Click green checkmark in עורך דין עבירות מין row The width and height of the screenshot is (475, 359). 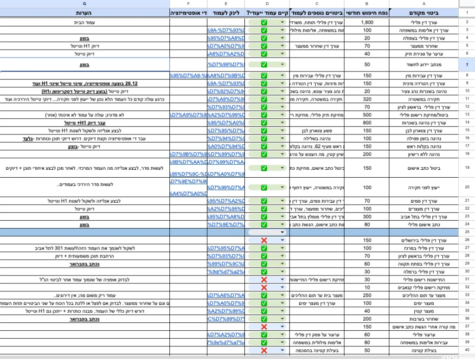coord(264,76)
